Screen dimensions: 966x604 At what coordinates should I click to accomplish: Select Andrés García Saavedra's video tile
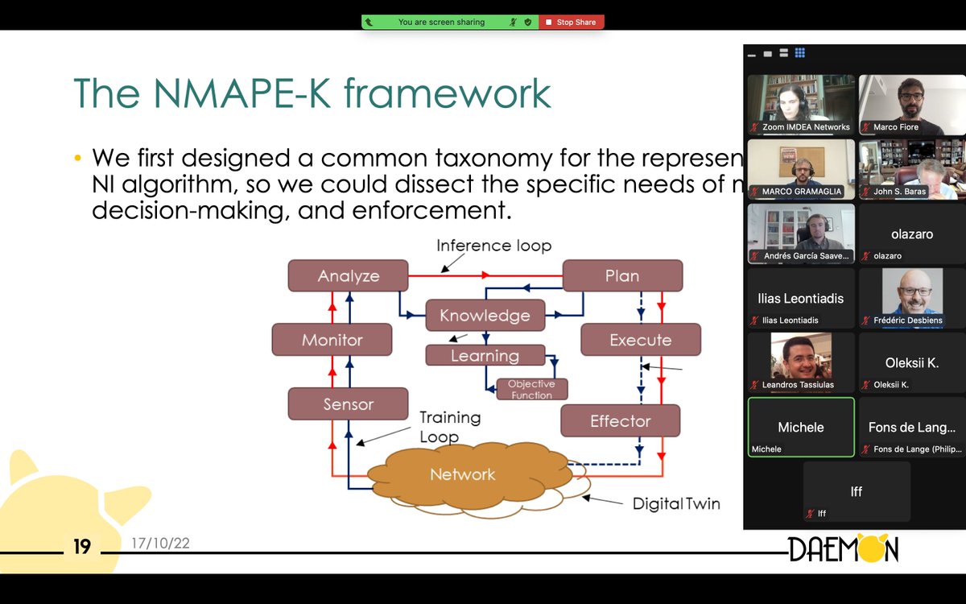(802, 234)
